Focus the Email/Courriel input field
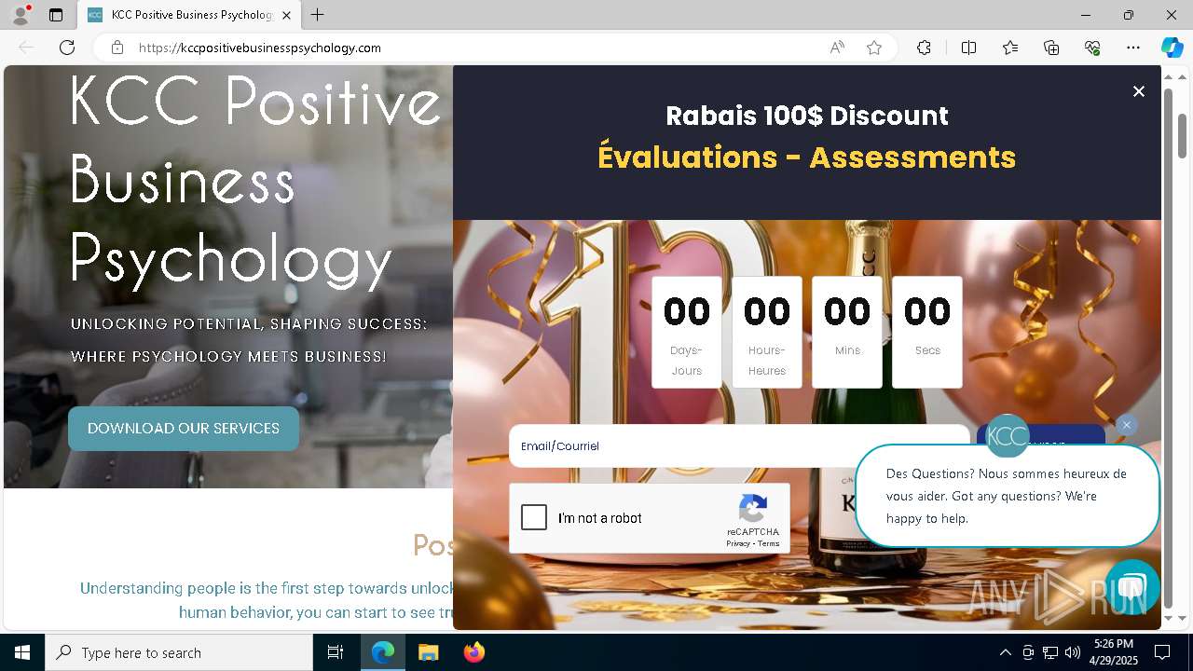This screenshot has width=1193, height=671. point(739,445)
